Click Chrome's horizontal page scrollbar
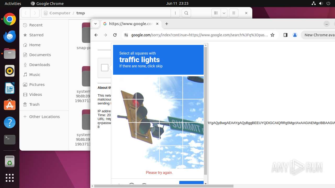The height and width of the screenshot is (188, 335). [164, 186]
